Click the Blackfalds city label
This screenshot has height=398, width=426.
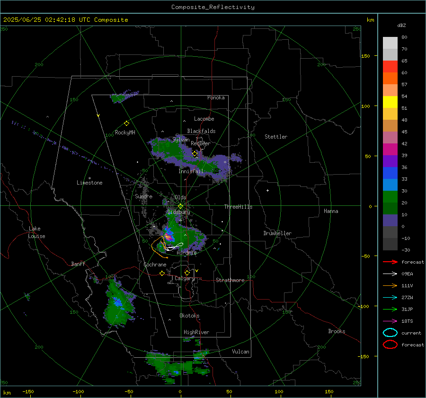pos(201,131)
